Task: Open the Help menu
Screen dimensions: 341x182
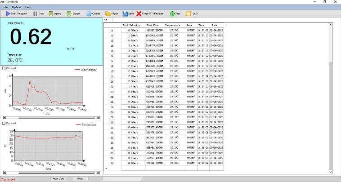Action: point(28,8)
